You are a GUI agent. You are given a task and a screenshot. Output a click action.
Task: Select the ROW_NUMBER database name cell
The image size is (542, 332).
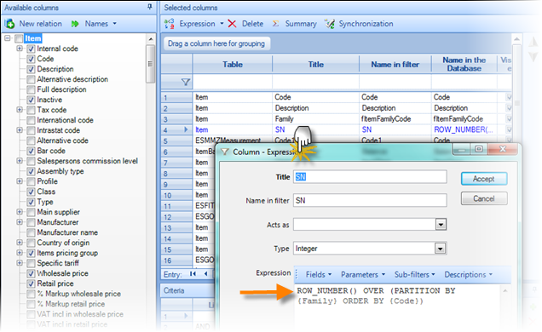464,129
